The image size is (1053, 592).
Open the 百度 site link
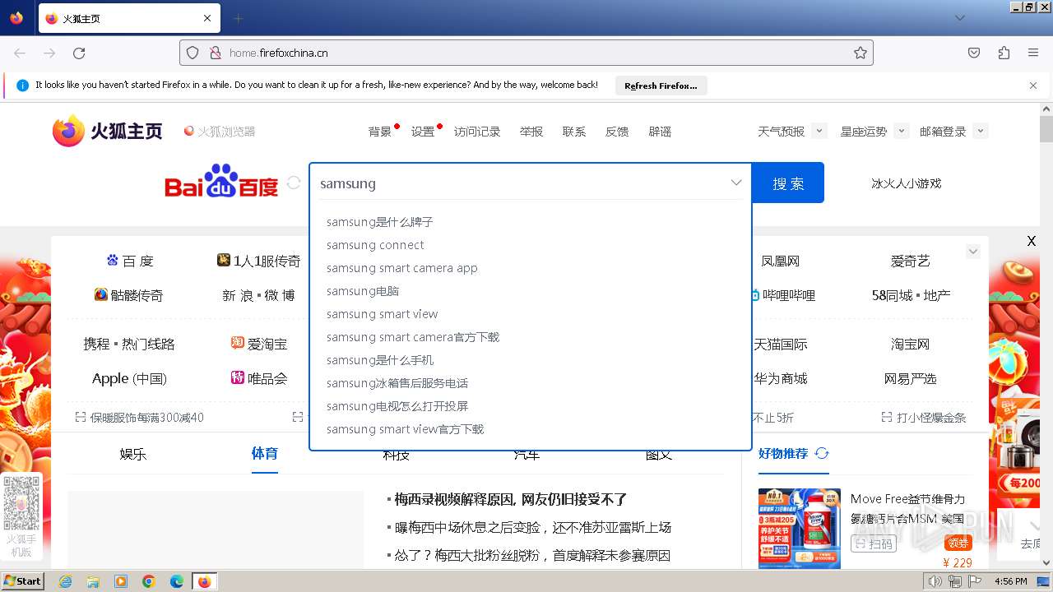click(130, 261)
